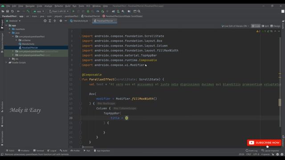Open the Device Manager toolbar icon
Screen dimensions: 285x160
click(x=118, y=11)
